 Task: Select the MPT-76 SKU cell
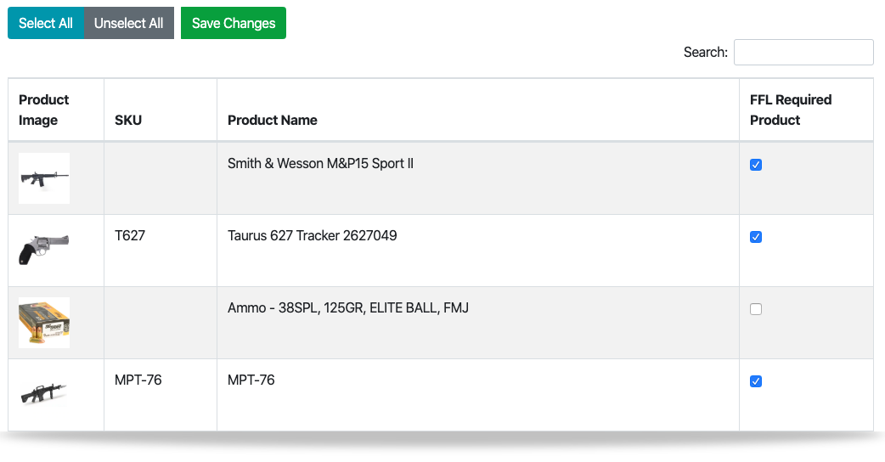pos(138,380)
